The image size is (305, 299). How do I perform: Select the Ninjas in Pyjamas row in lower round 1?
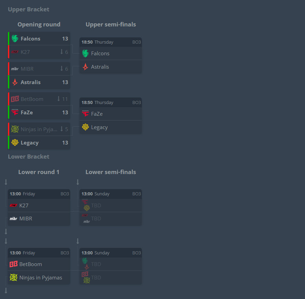tap(39, 277)
